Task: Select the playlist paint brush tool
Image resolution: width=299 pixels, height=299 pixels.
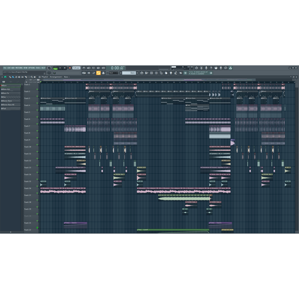Action: 13,77
